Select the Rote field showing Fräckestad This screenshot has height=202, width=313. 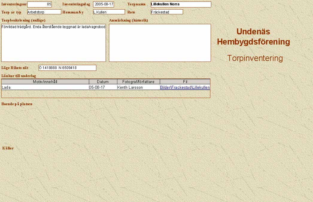click(x=167, y=12)
